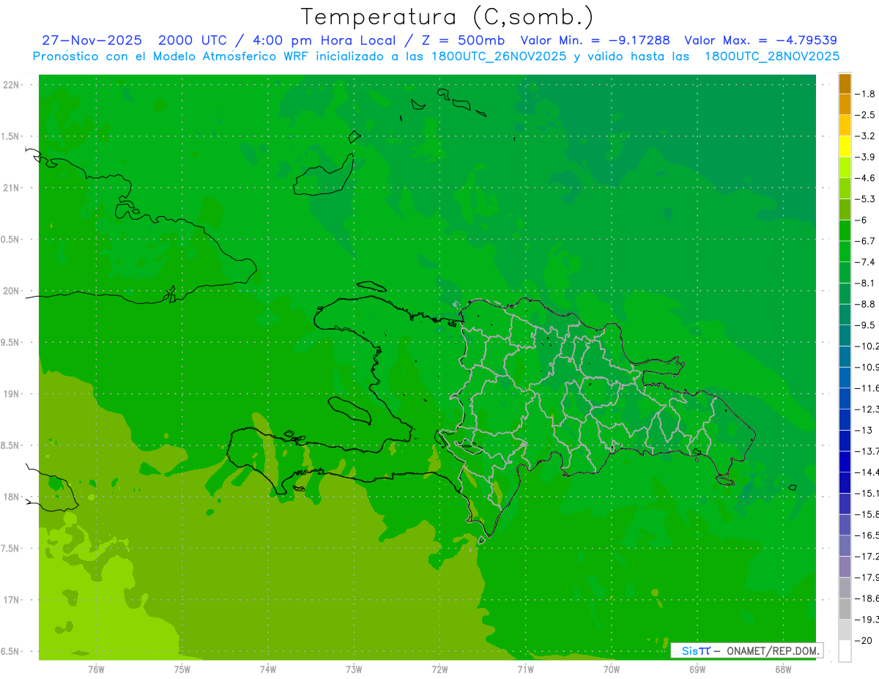
Task: Click the '18N' latitude label
Action: point(11,497)
